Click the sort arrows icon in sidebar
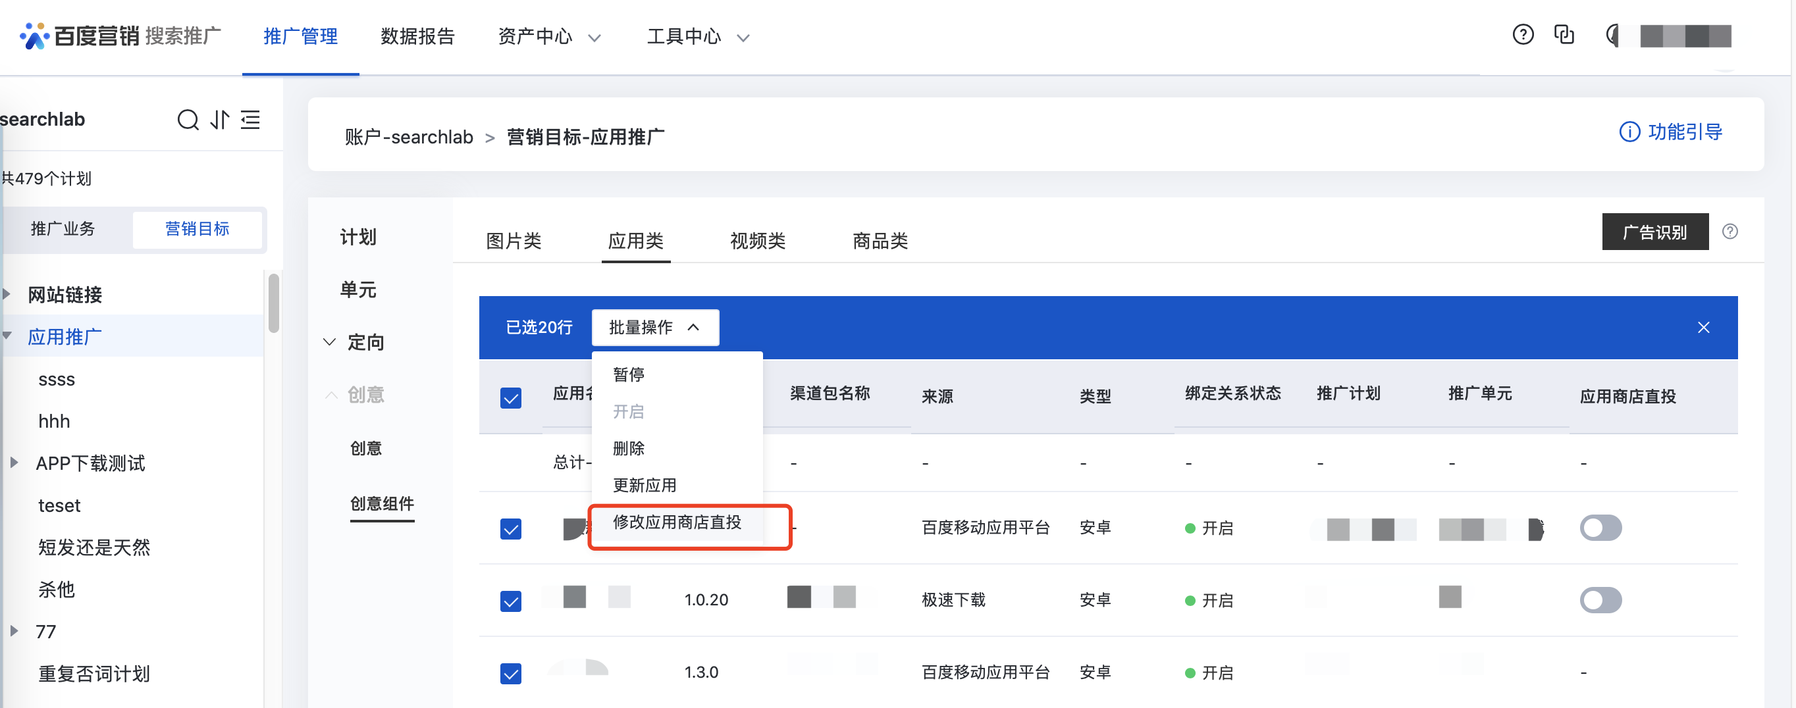The height and width of the screenshot is (708, 1796). click(220, 120)
